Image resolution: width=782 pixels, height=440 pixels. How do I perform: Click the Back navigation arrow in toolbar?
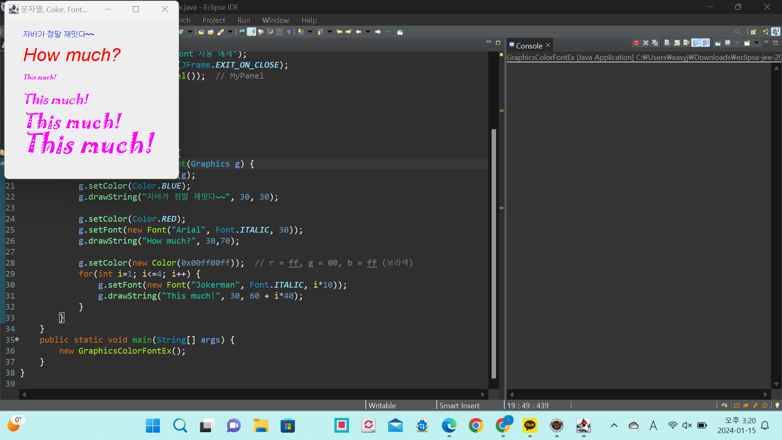[358, 32]
